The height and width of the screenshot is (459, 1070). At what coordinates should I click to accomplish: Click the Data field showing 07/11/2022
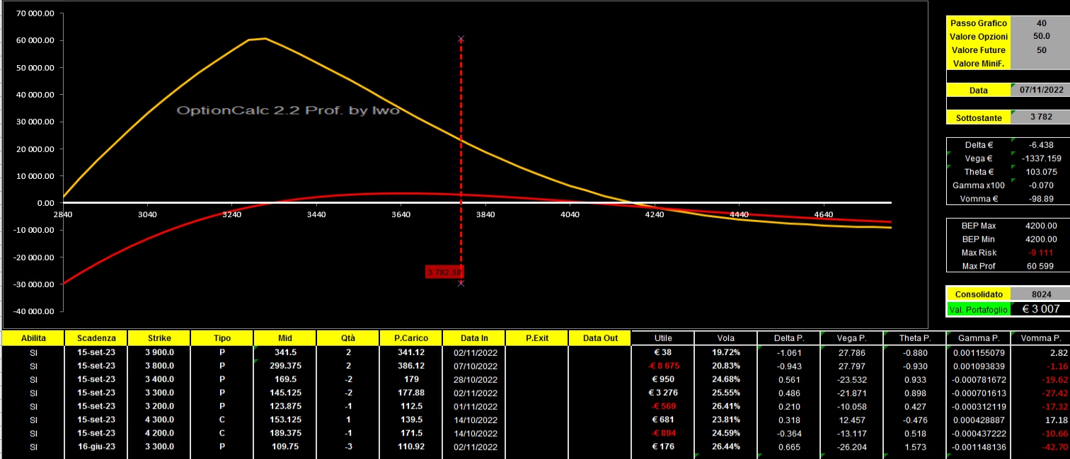coord(1040,90)
